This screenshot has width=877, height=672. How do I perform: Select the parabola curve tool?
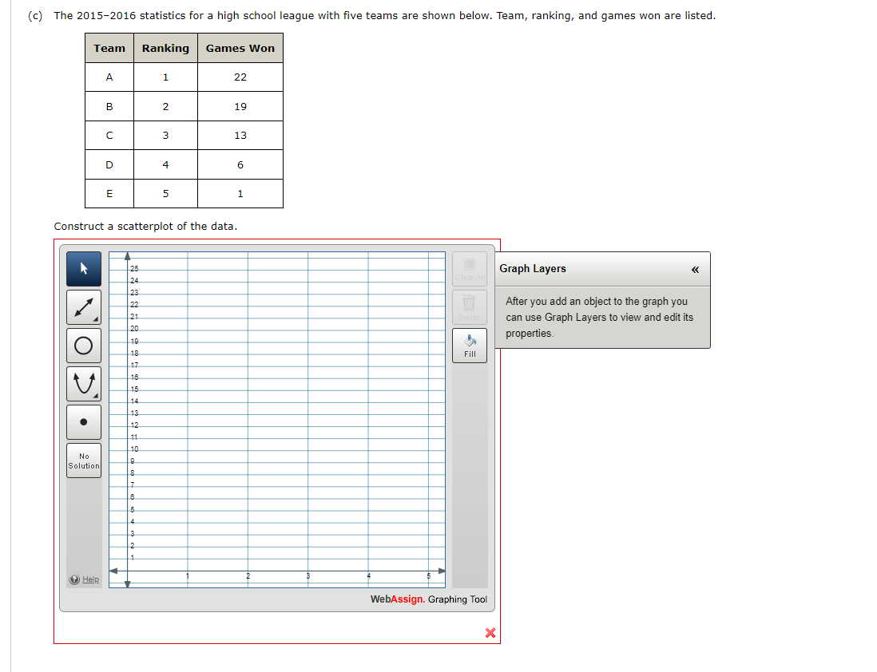[84, 383]
